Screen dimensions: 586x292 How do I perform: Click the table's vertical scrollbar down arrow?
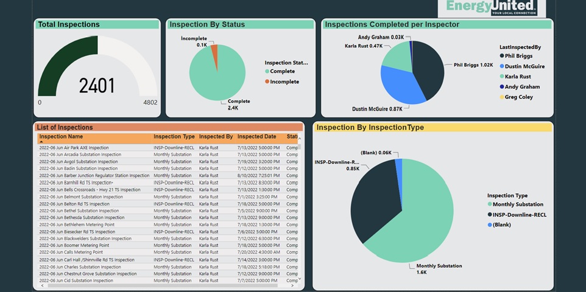(299, 279)
